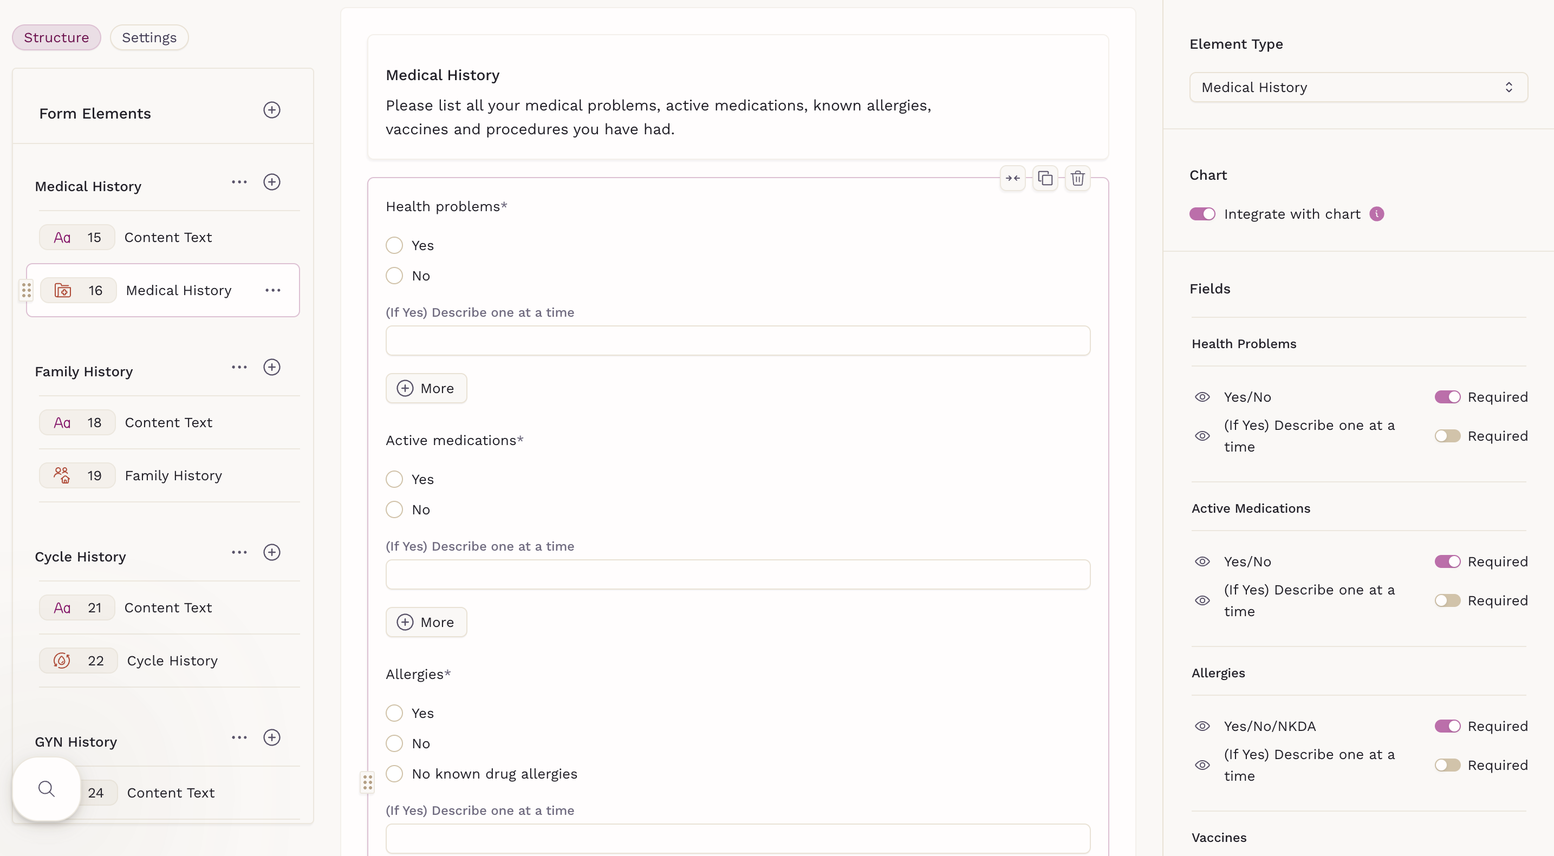Click info icon beside Integrate with chart
1554x856 pixels.
[x=1376, y=214]
